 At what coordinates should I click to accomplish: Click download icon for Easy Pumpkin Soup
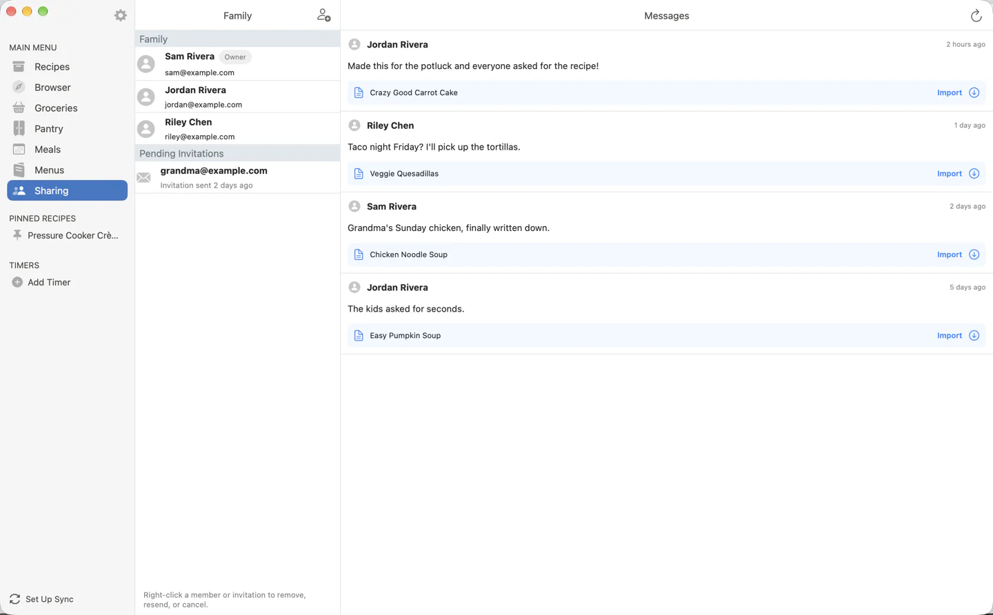click(974, 336)
